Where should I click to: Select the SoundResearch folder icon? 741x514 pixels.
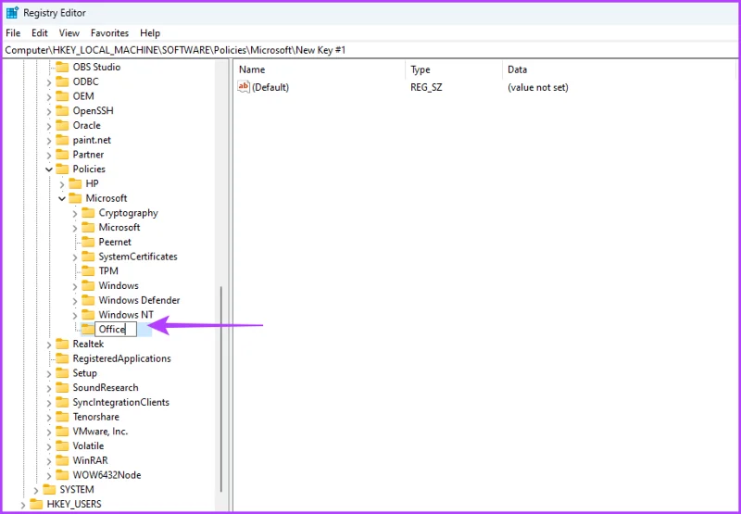62,388
